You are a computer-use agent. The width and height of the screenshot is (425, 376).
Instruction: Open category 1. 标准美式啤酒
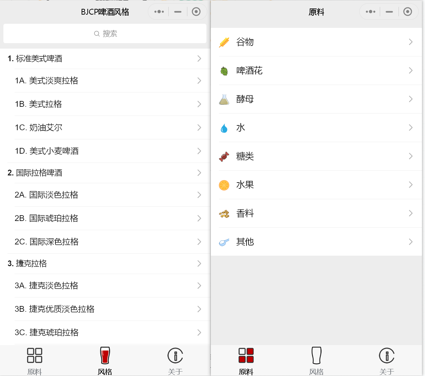(x=105, y=58)
